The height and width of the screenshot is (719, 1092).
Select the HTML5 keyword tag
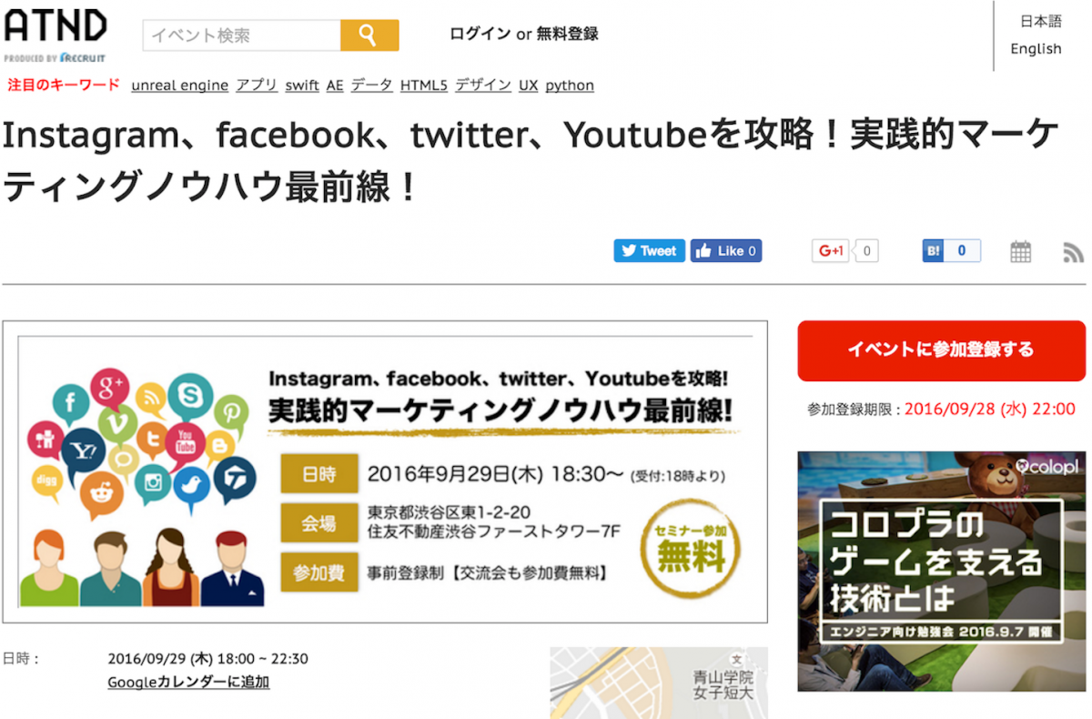422,85
